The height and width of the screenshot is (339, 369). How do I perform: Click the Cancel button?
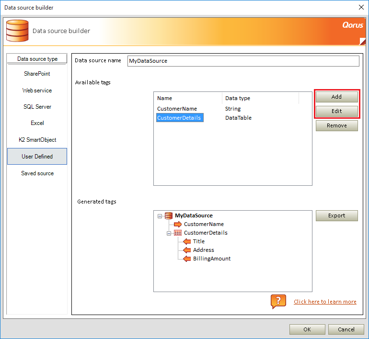coord(346,329)
